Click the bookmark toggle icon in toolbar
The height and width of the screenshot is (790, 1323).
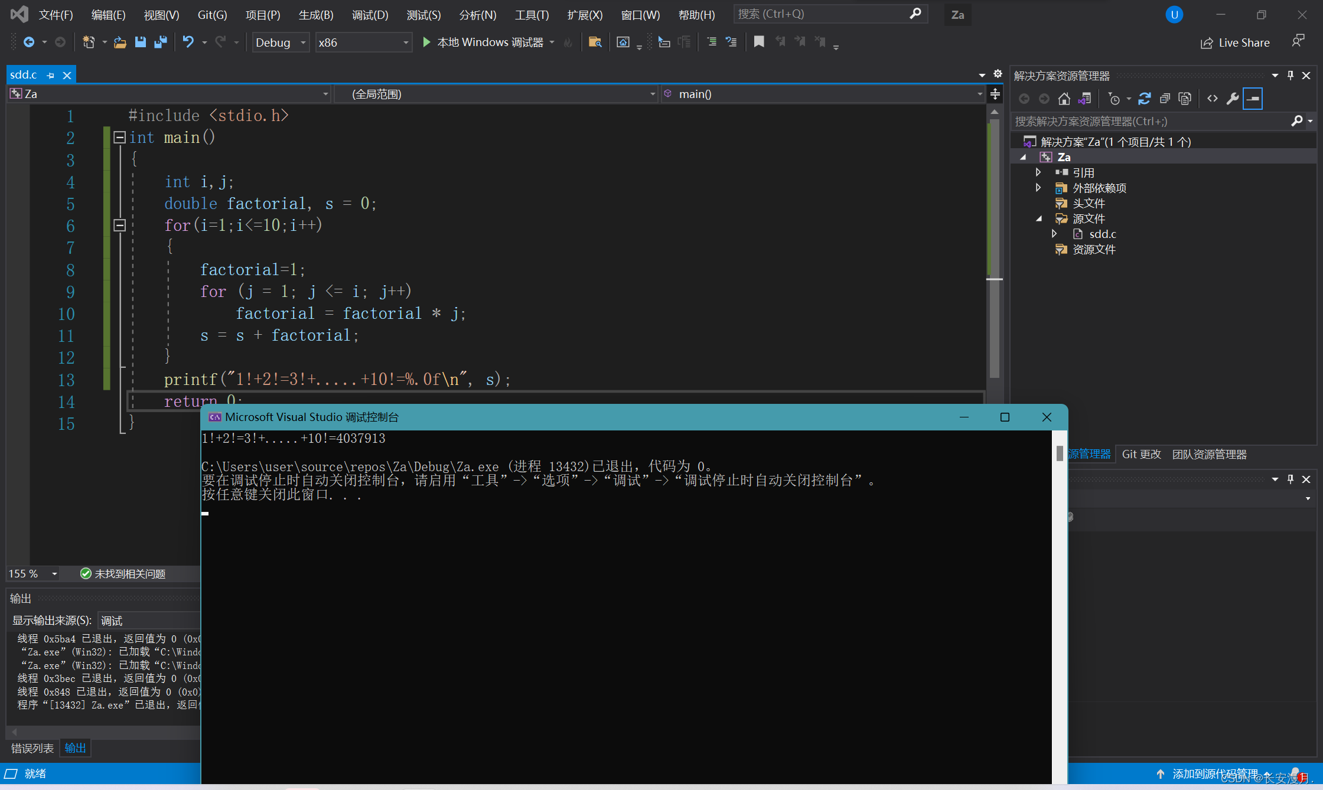pyautogui.click(x=759, y=42)
